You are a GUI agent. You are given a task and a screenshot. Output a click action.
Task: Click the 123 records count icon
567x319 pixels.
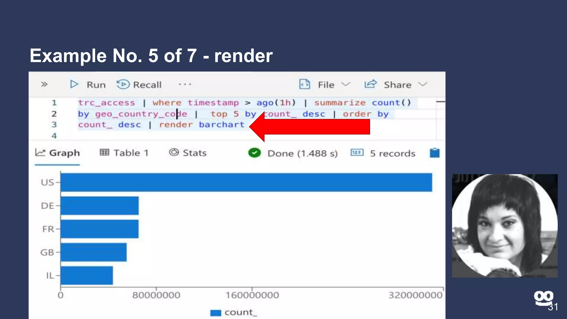coord(357,152)
